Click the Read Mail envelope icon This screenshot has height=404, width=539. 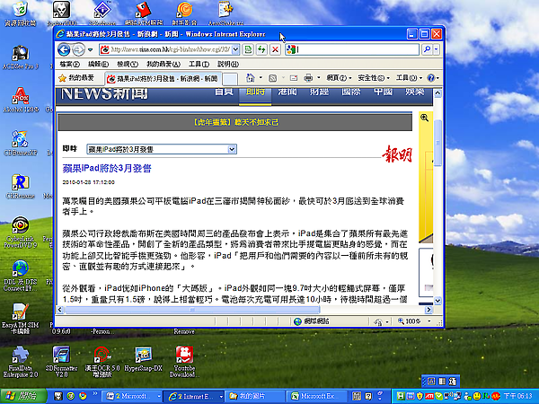(294, 78)
